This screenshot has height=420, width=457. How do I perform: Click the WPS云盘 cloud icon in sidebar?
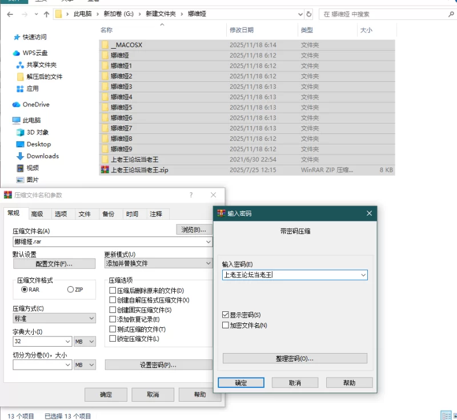point(17,53)
